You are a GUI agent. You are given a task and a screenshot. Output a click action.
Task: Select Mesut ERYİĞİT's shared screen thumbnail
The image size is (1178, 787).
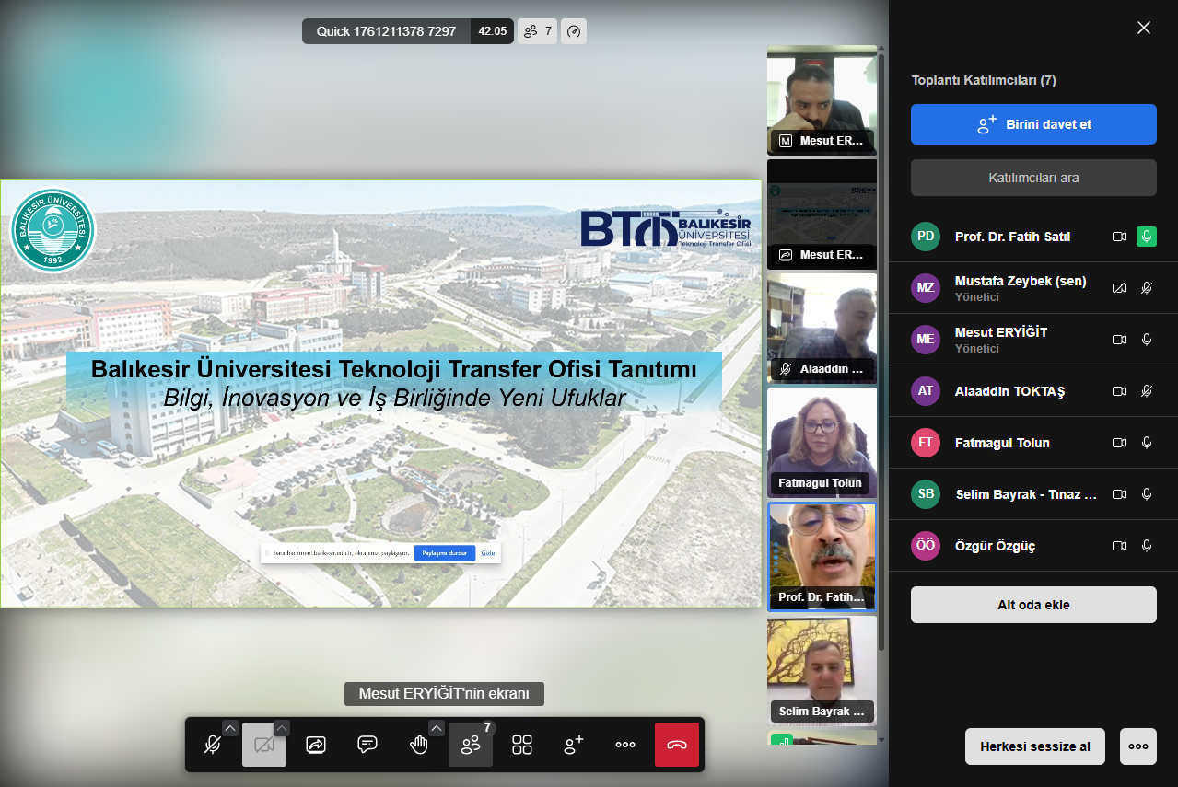click(822, 214)
